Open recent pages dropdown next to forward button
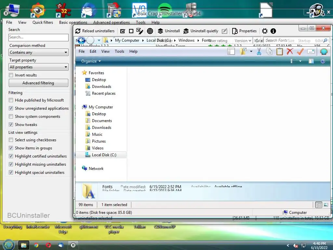This screenshot has height=250, width=333. tap(99, 40)
